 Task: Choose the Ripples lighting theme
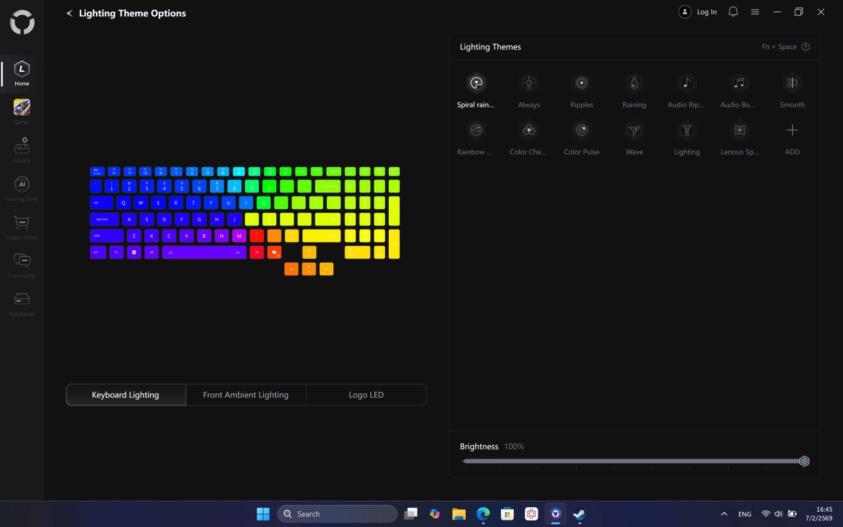[581, 83]
